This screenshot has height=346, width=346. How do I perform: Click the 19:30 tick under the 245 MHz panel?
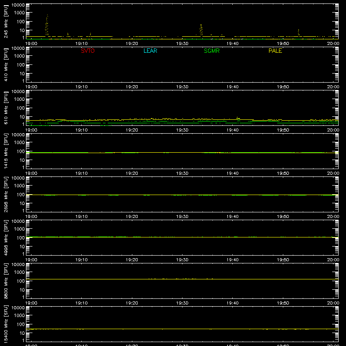coord(182,44)
